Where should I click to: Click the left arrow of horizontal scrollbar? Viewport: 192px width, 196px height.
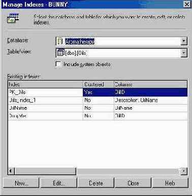click(11, 171)
